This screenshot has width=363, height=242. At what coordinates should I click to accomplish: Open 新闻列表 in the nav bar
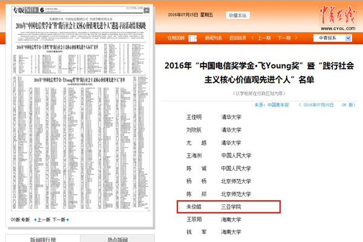(x=213, y=38)
